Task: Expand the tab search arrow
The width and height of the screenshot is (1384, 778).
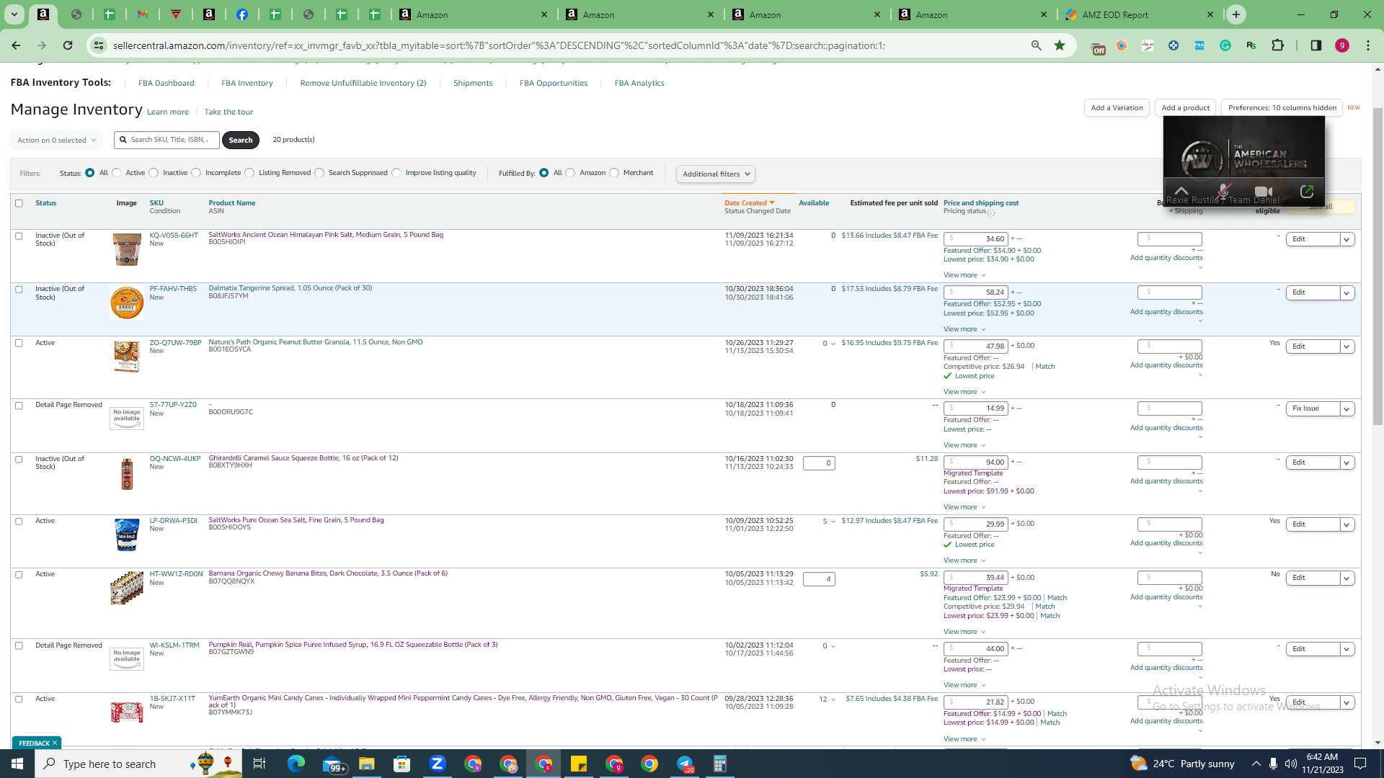Action: tap(14, 14)
